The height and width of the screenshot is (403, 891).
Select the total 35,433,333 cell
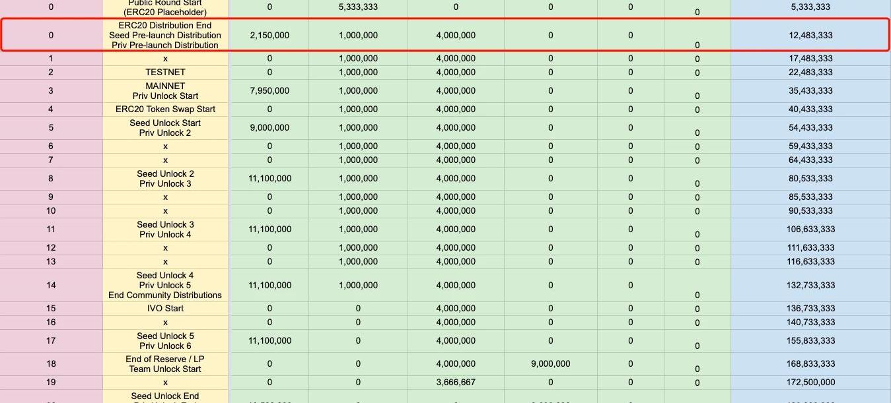click(810, 91)
